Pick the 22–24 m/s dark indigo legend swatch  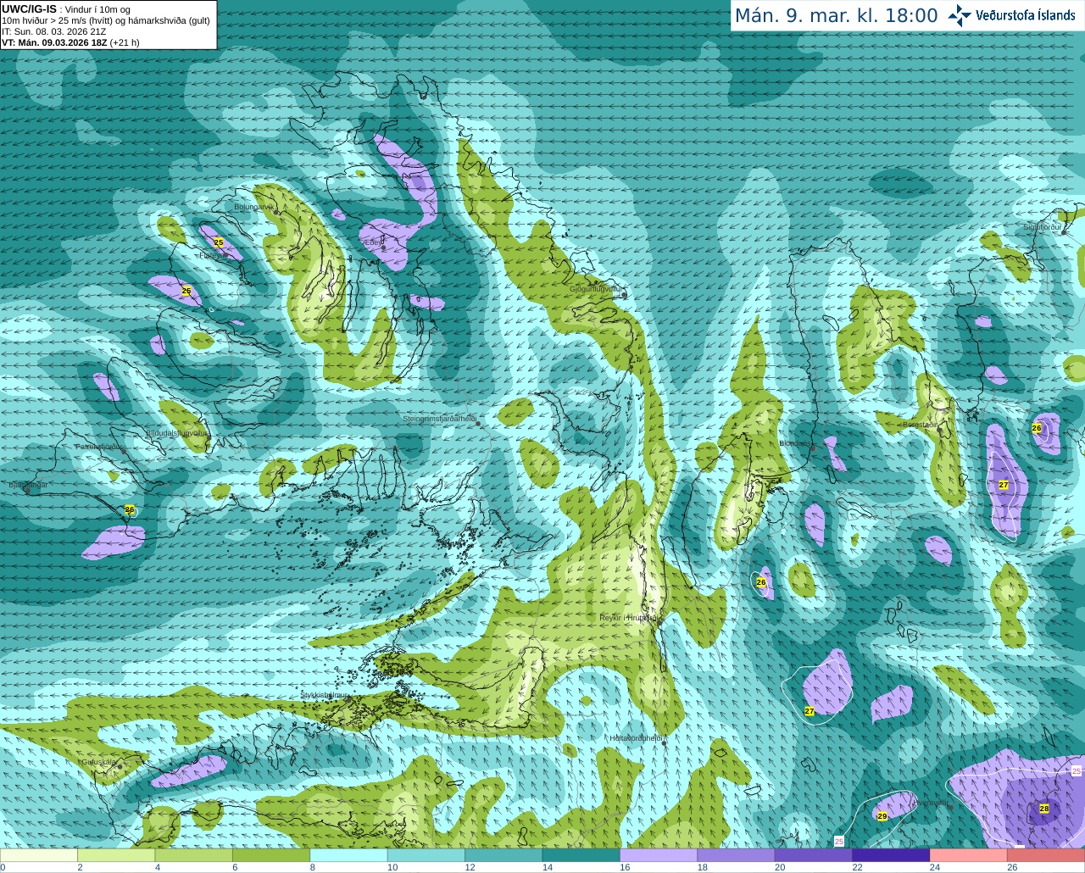click(891, 855)
